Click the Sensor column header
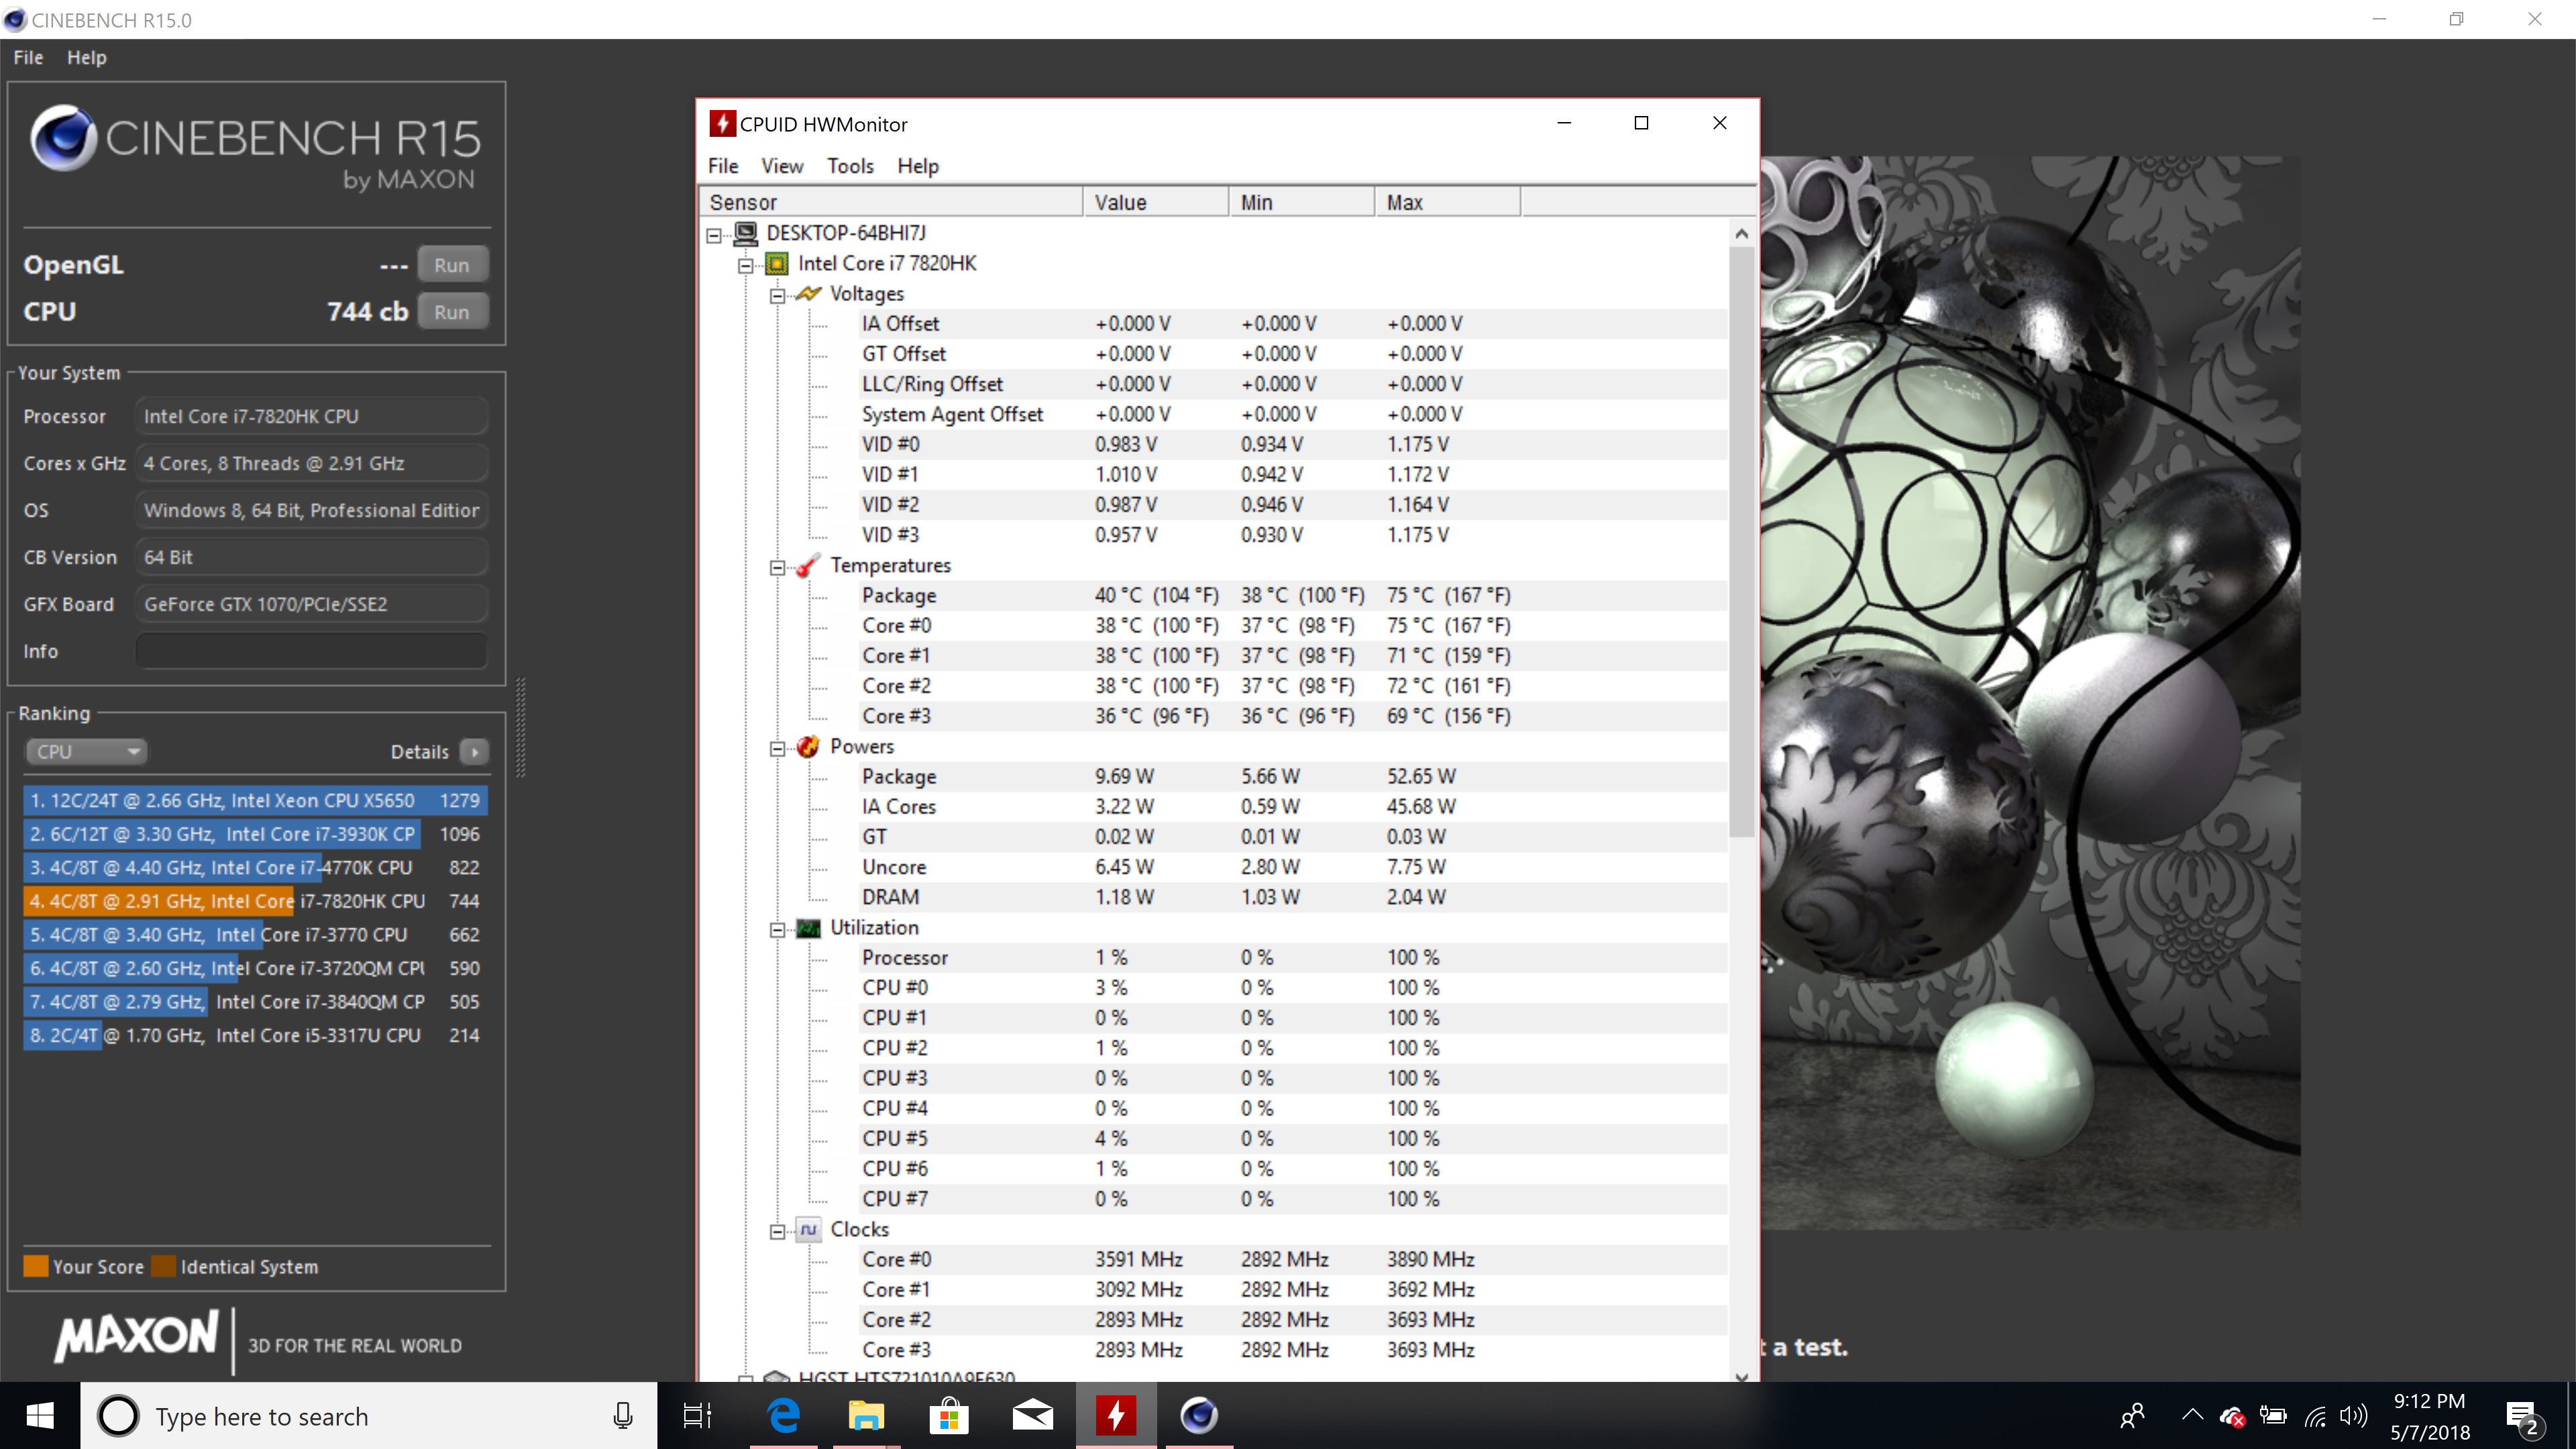 click(891, 202)
